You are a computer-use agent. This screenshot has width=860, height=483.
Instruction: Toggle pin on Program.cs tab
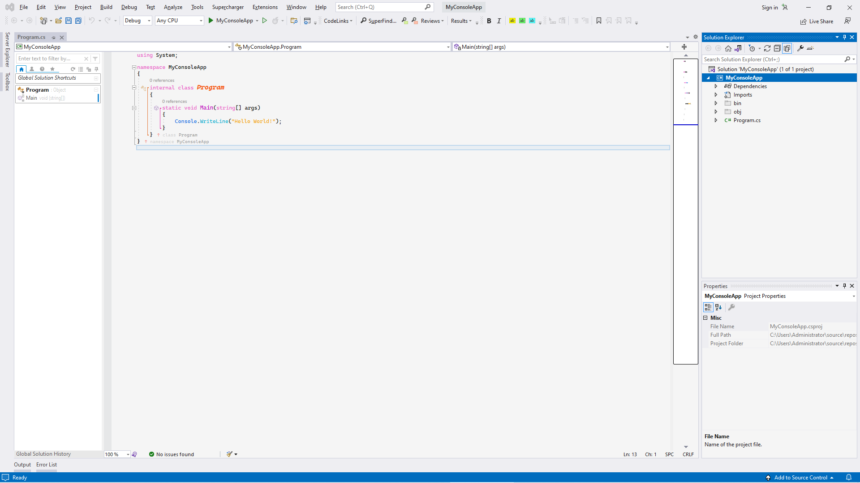pyautogui.click(x=54, y=38)
